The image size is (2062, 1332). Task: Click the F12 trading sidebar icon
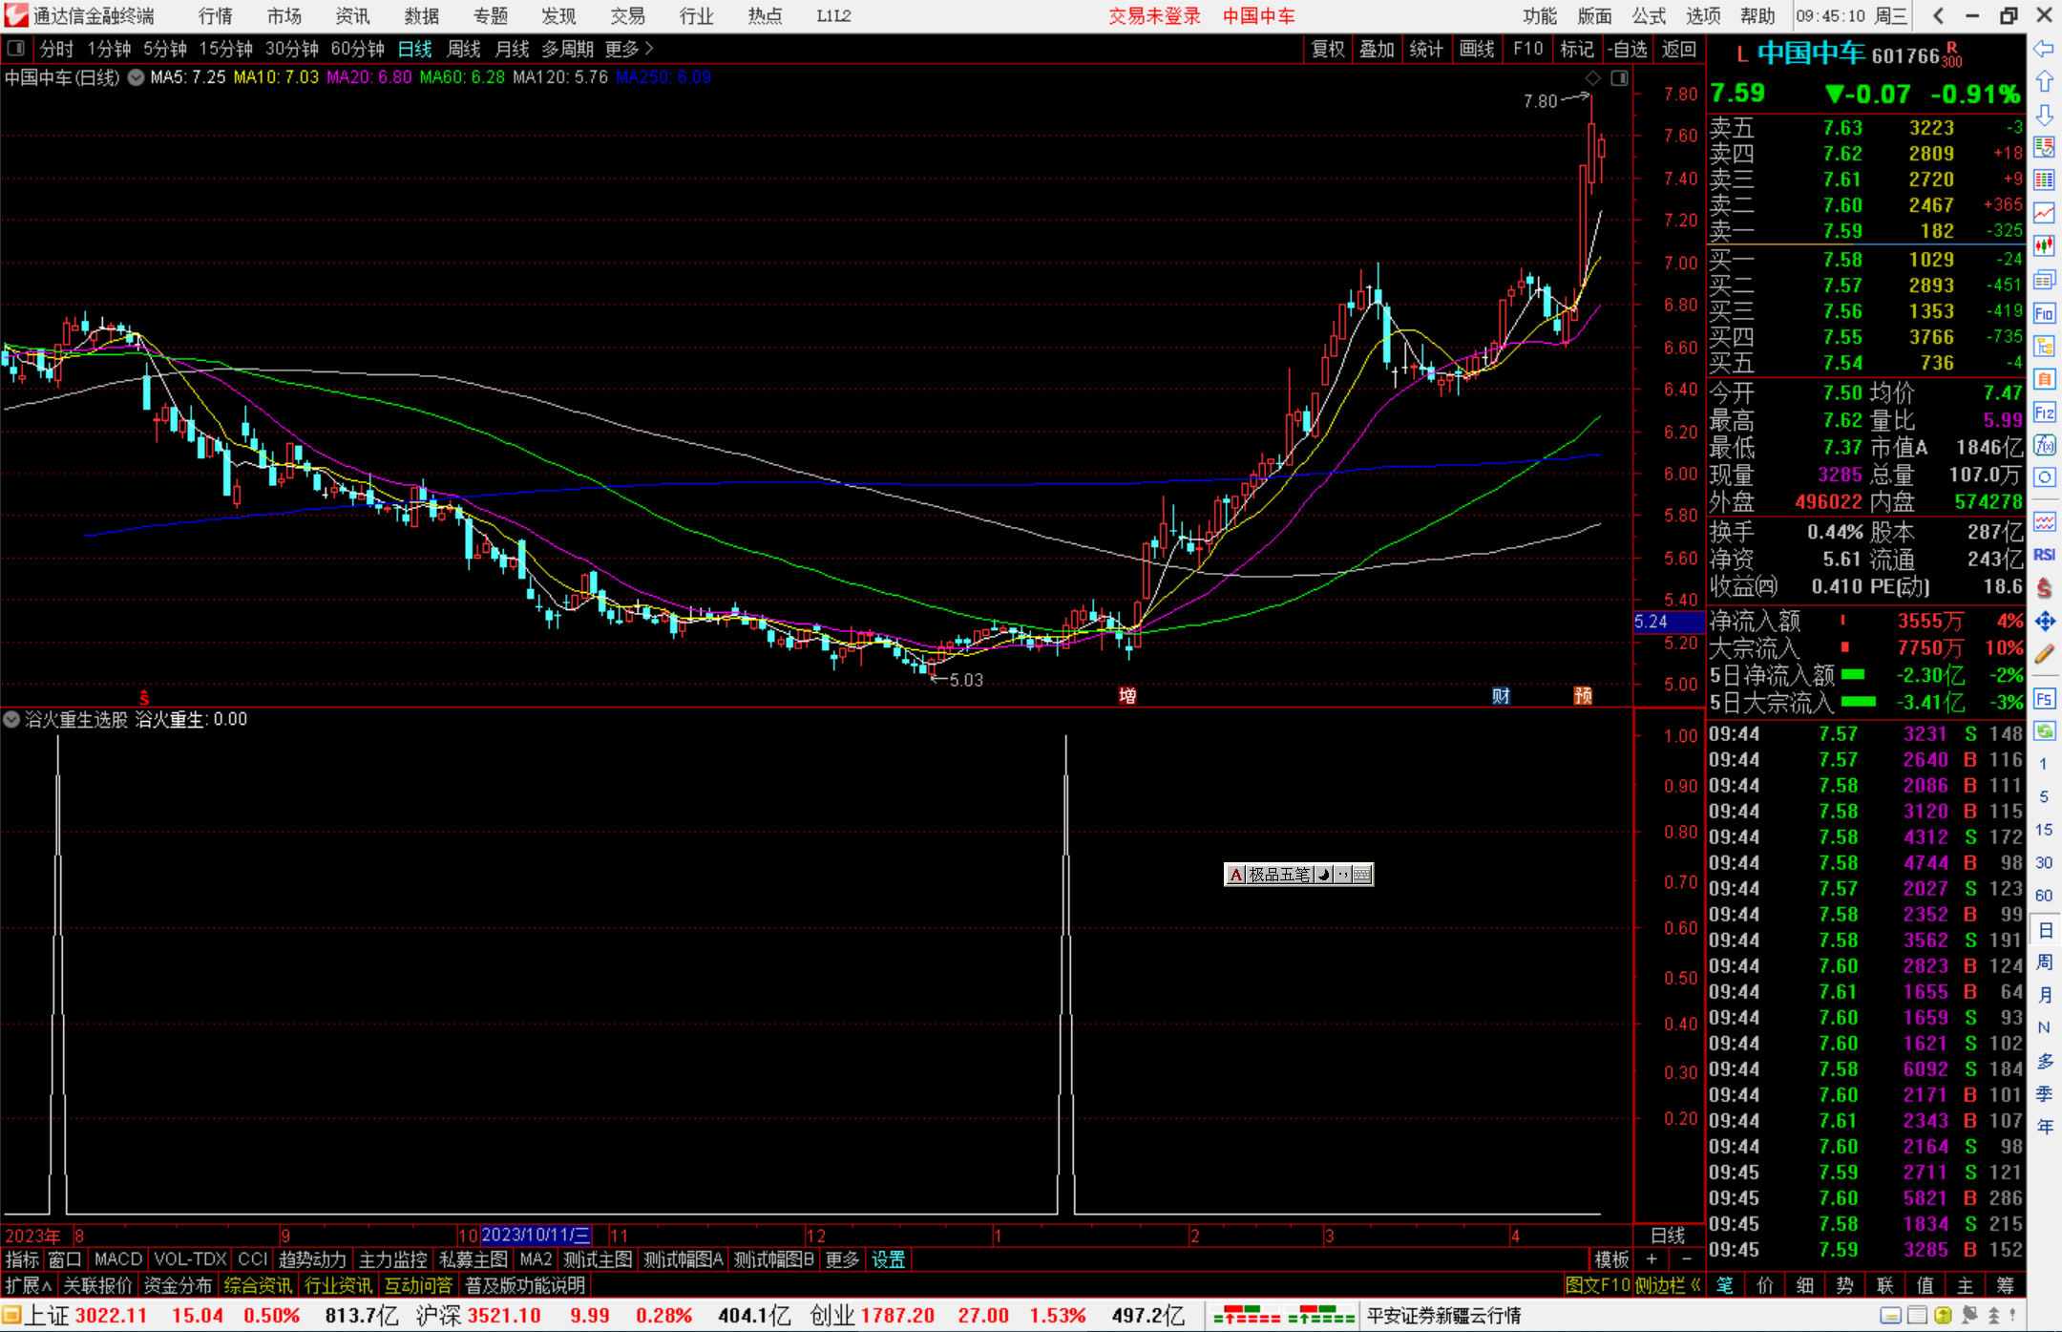pos(2044,412)
